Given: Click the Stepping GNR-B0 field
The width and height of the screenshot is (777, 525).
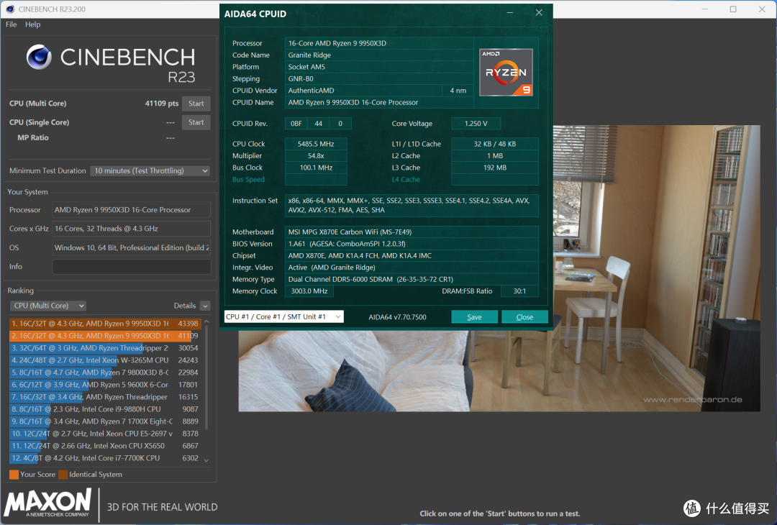Looking at the screenshot, I should [379, 79].
